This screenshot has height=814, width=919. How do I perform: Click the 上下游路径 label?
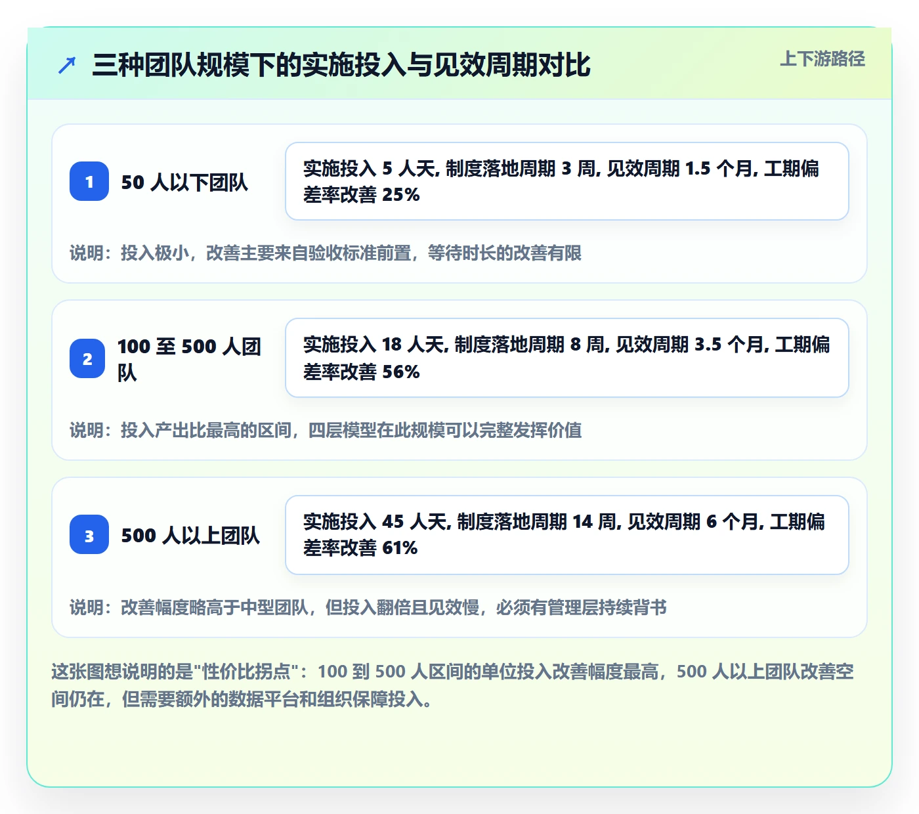click(x=823, y=59)
